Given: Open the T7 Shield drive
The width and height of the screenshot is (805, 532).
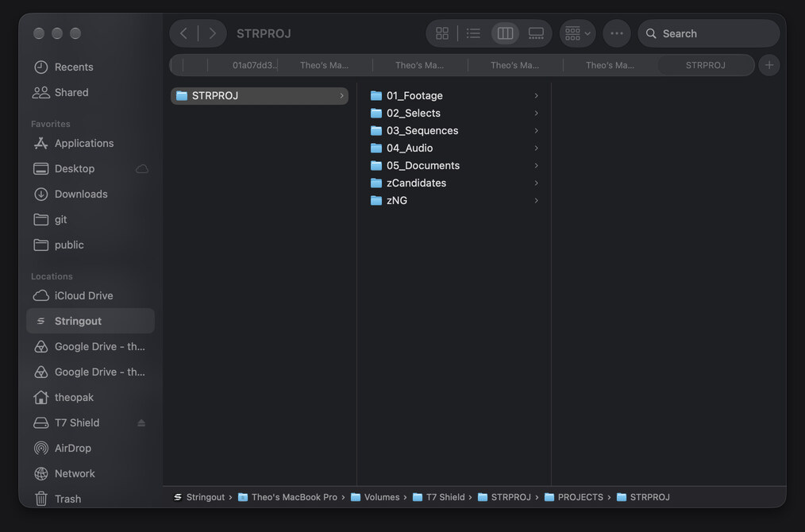Looking at the screenshot, I should point(91,422).
